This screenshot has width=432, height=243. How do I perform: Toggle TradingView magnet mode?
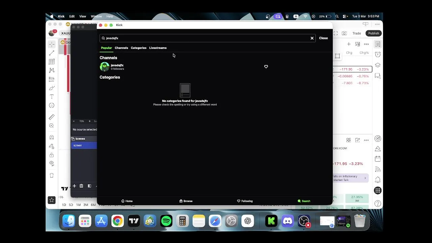tap(52, 137)
